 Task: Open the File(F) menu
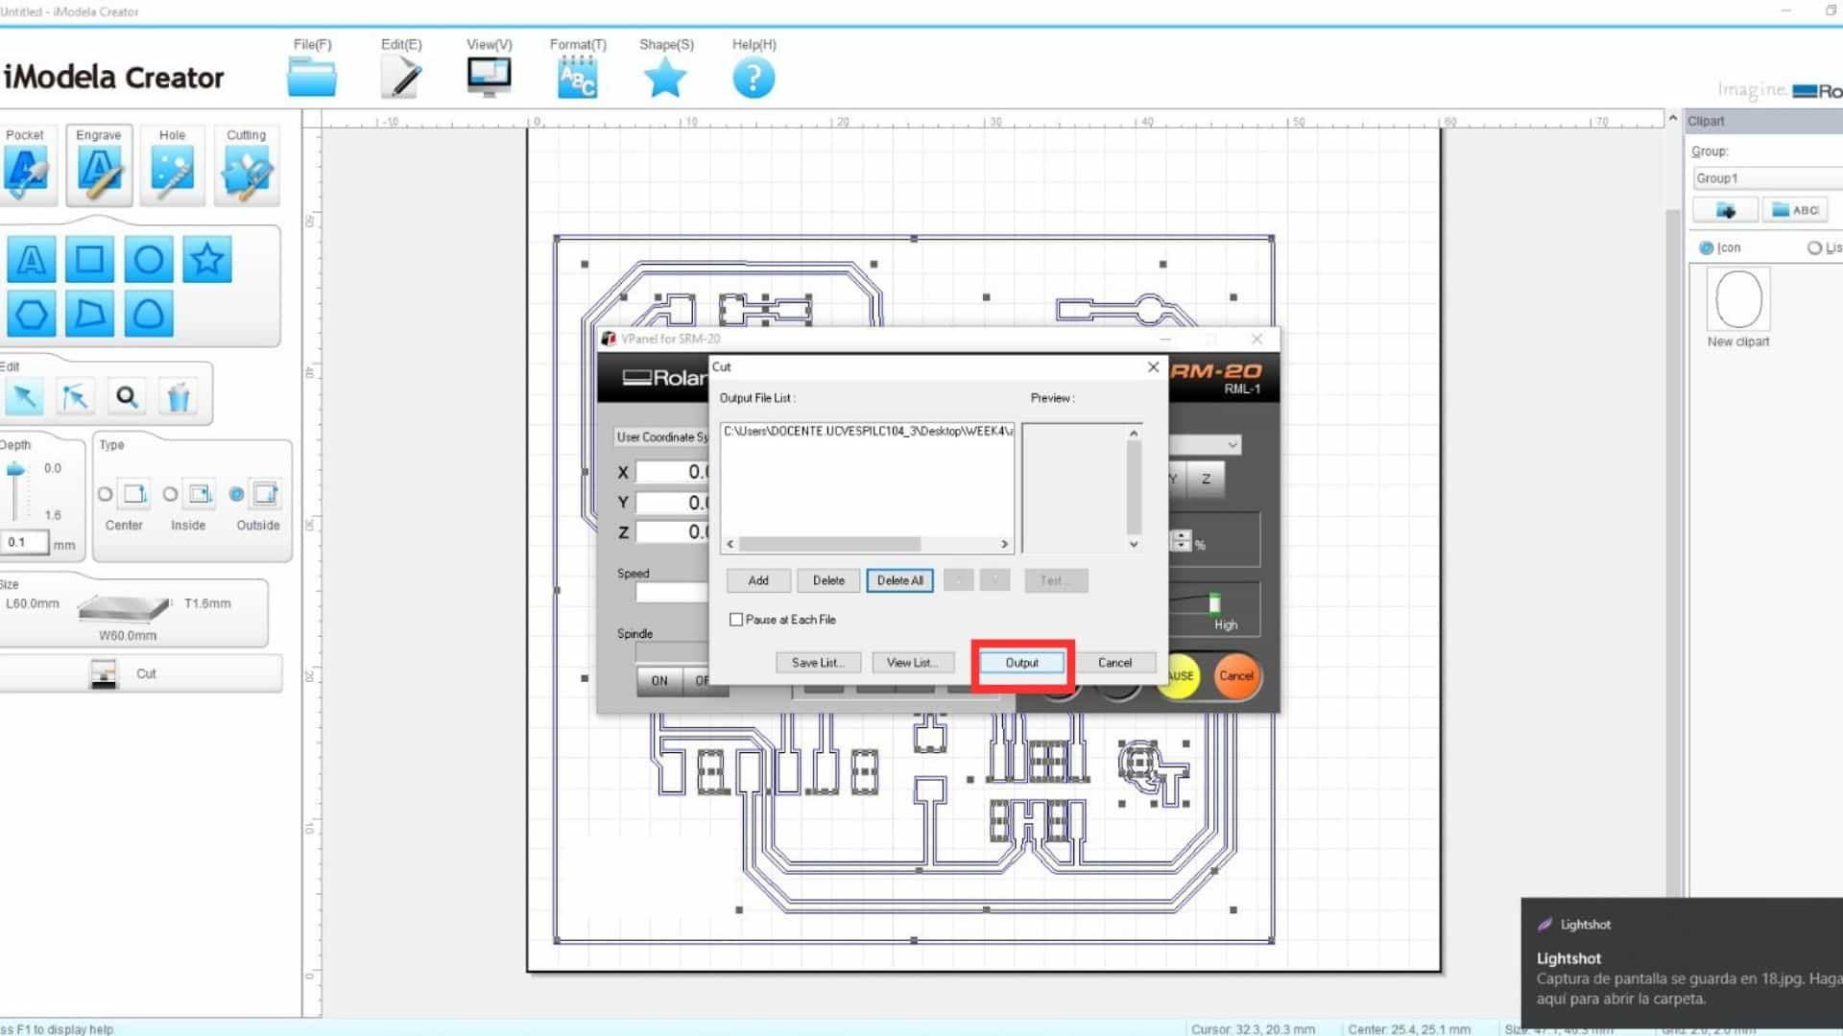tap(312, 44)
